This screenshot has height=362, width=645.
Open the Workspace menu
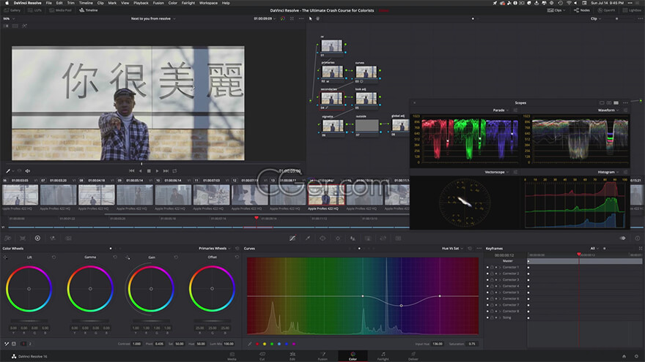208,3
